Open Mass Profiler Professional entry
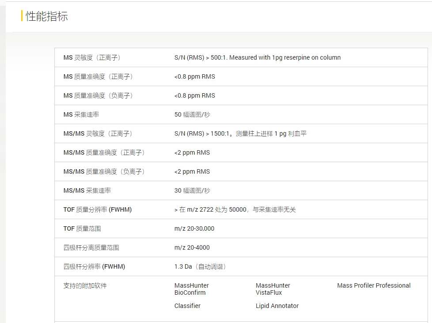432x323 pixels. coord(374,285)
